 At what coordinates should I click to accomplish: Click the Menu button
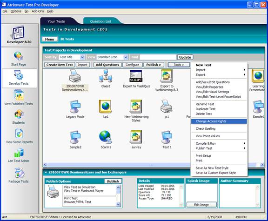point(50,39)
